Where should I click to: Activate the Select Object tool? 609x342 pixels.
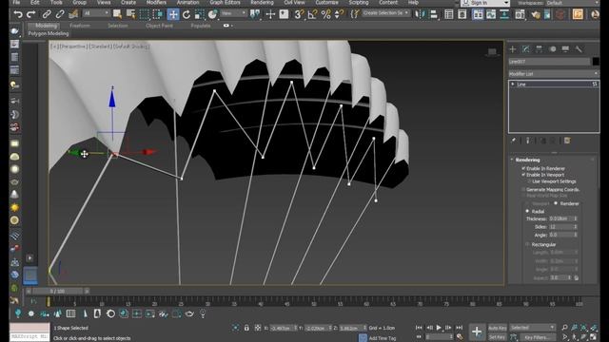(117, 15)
